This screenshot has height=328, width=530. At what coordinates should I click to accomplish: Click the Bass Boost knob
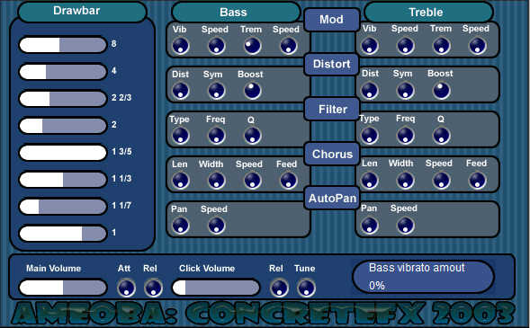point(253,91)
